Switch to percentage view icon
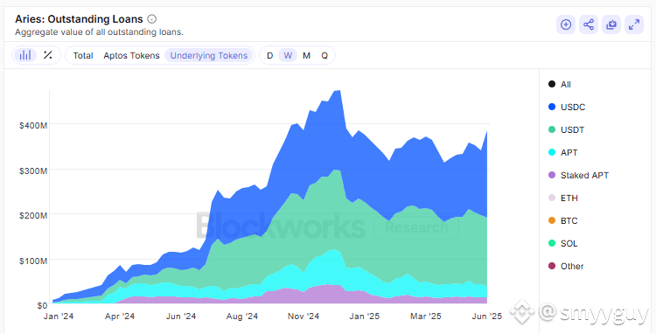 pyautogui.click(x=48, y=55)
